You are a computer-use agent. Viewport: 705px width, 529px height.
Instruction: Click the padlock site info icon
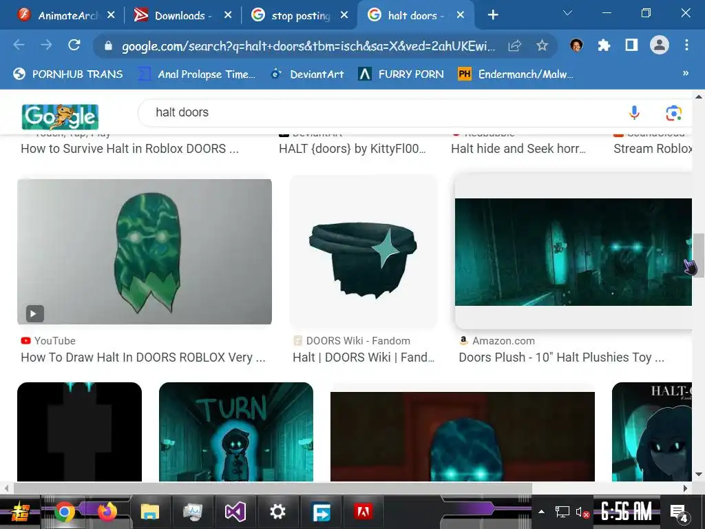(x=108, y=45)
